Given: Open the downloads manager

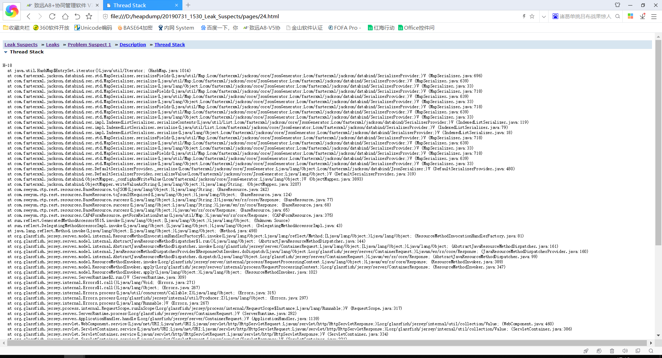Looking at the screenshot, I should click(643, 16).
